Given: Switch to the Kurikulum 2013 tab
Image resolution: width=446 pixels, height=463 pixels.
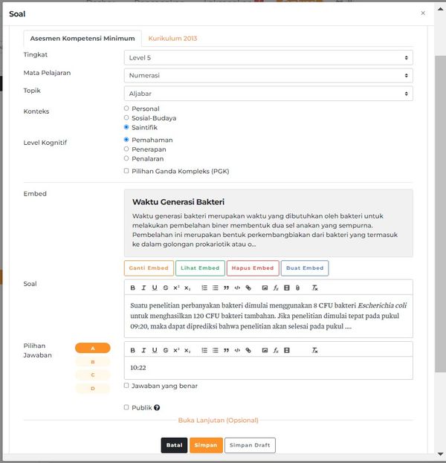Looking at the screenshot, I should click(172, 38).
